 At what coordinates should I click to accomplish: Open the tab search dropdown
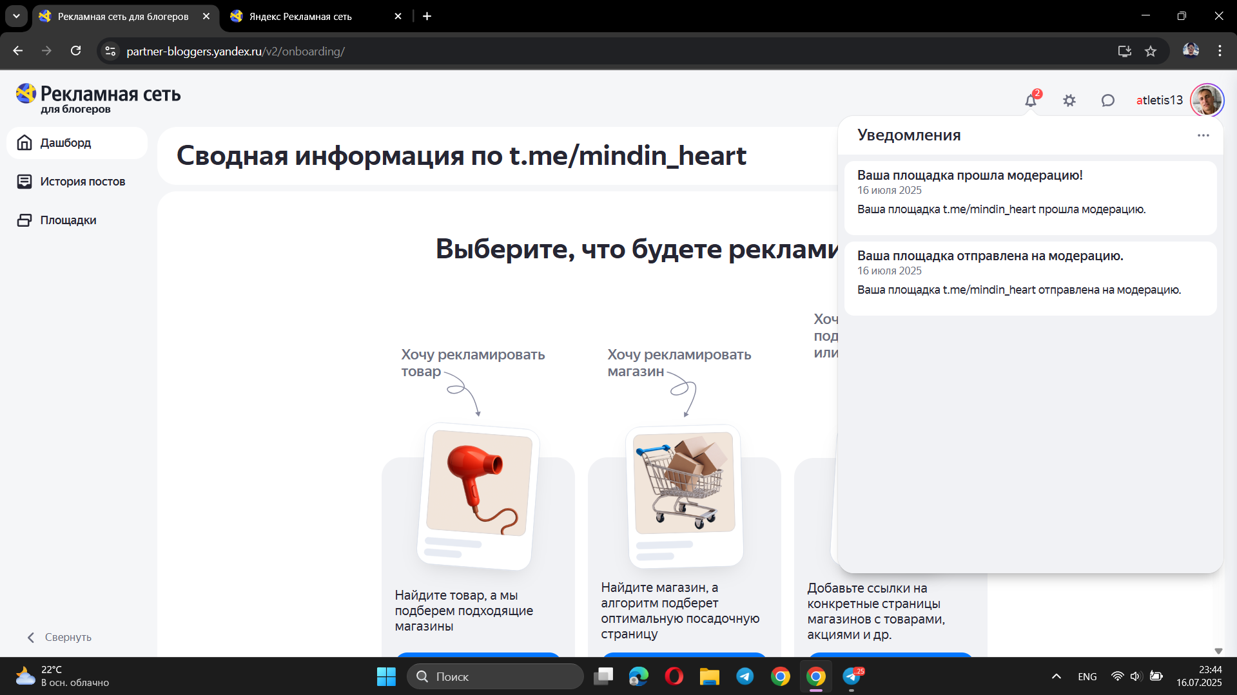tap(16, 17)
